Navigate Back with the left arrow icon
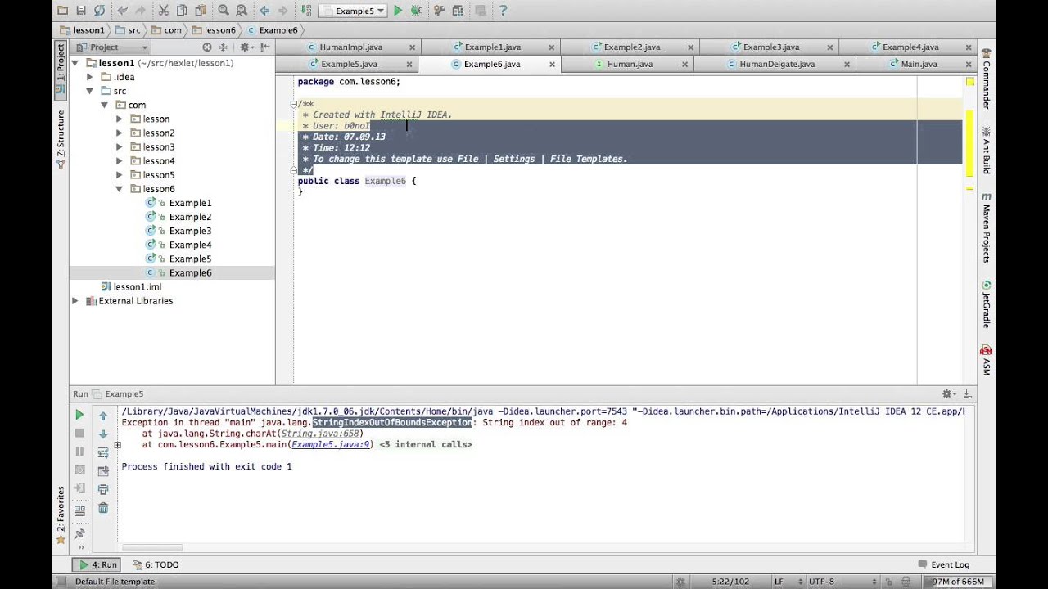This screenshot has width=1048, height=589. coord(264,11)
